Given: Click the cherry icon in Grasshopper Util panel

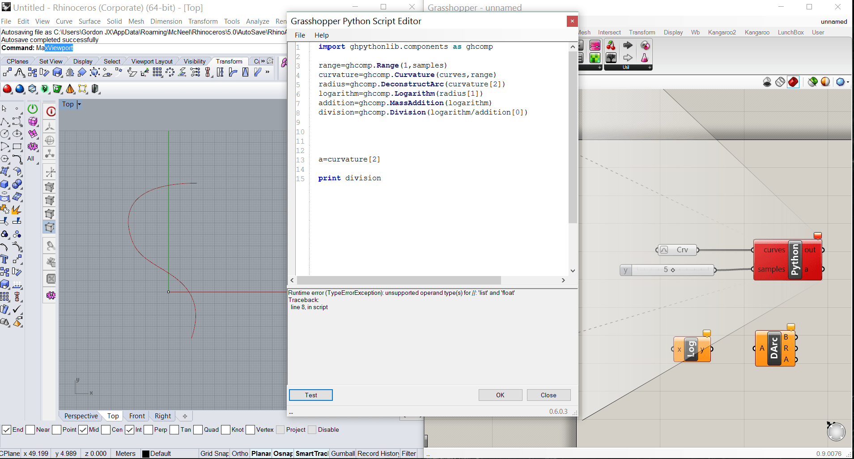Looking at the screenshot, I should (611, 45).
